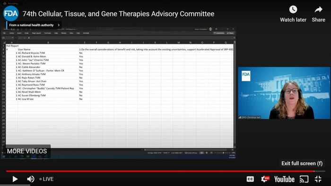Click the 'AC- Steven Pavlakis-TVM' row
Viewport: 331px width, 186px height.
(32, 63)
